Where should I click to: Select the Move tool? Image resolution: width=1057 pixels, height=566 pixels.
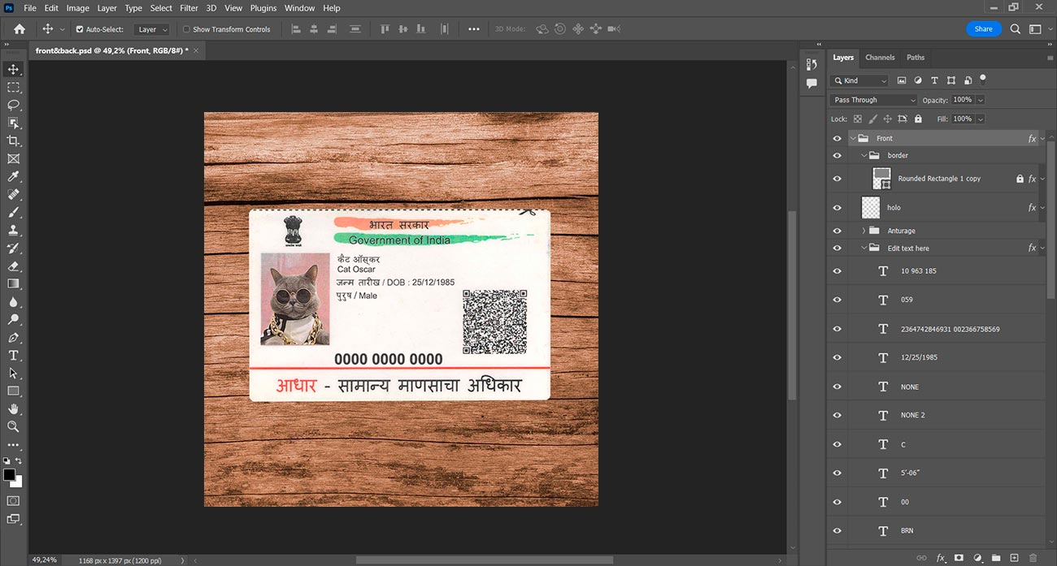[x=13, y=69]
